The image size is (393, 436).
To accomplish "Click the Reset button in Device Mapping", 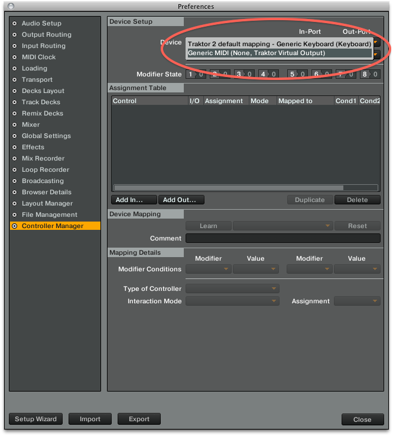I will 357,226.
